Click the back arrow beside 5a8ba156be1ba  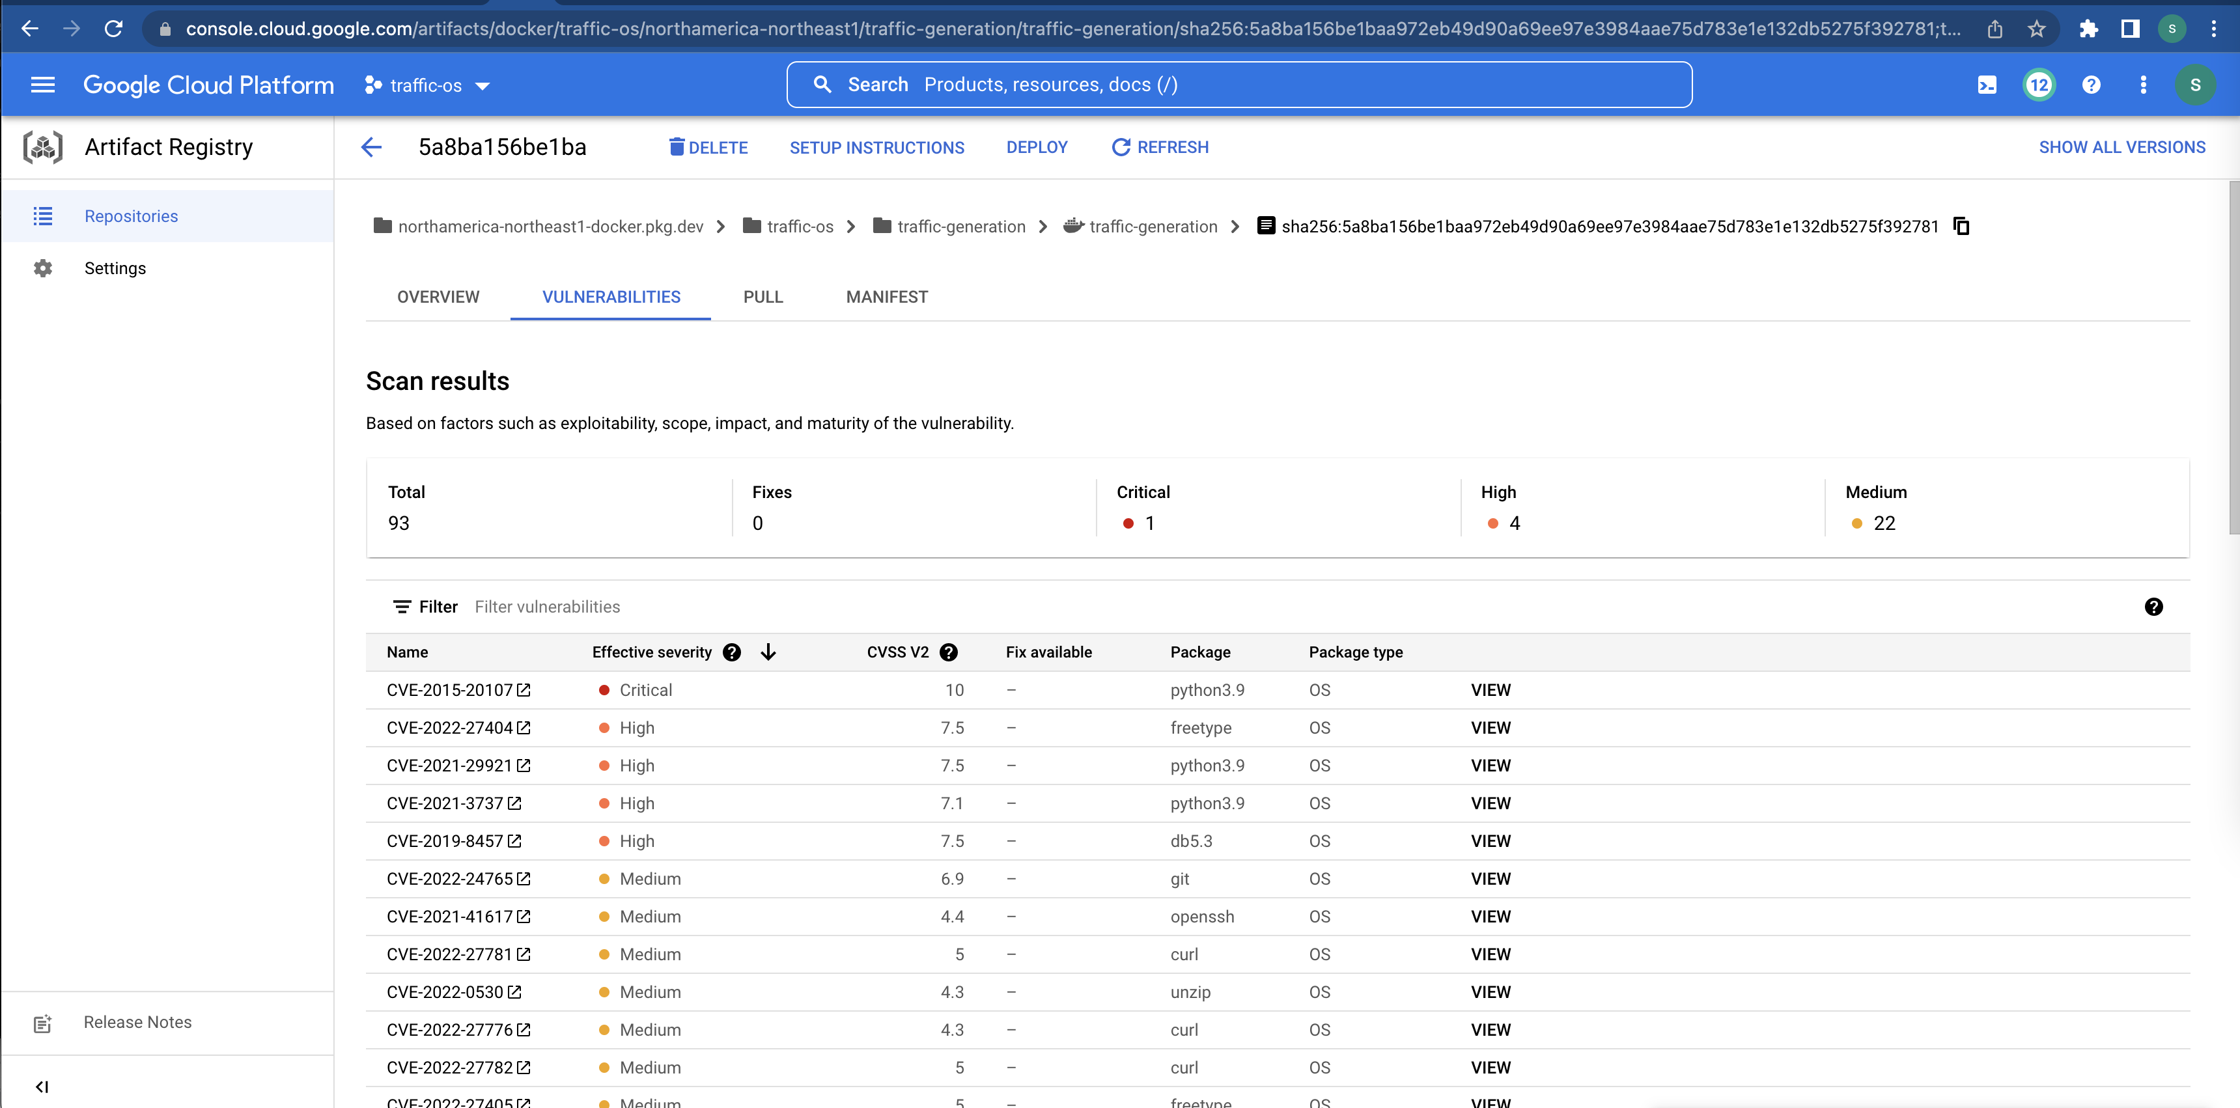371,148
